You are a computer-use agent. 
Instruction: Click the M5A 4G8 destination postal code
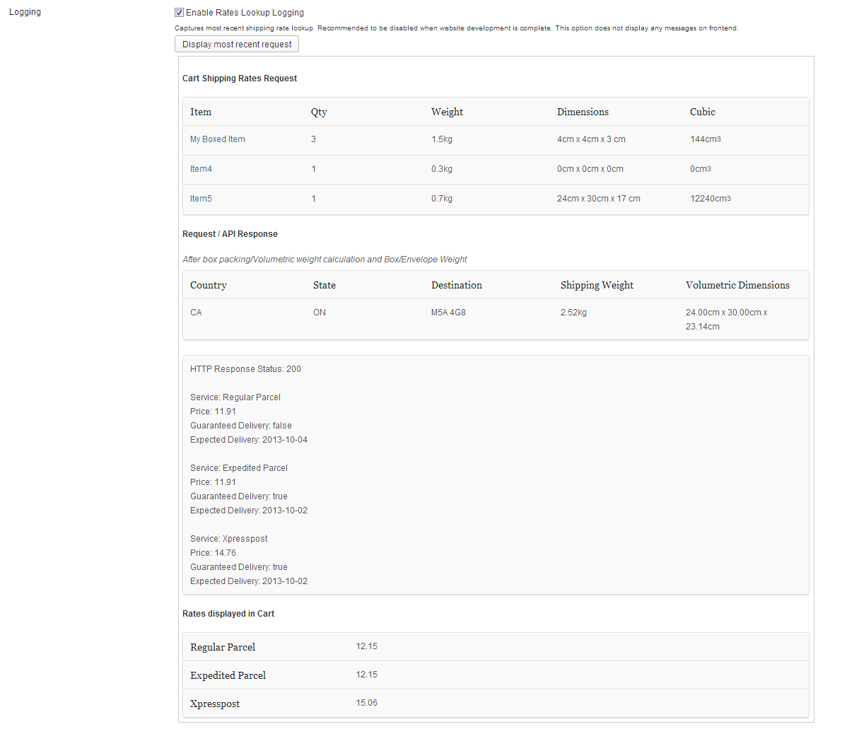pyautogui.click(x=448, y=313)
